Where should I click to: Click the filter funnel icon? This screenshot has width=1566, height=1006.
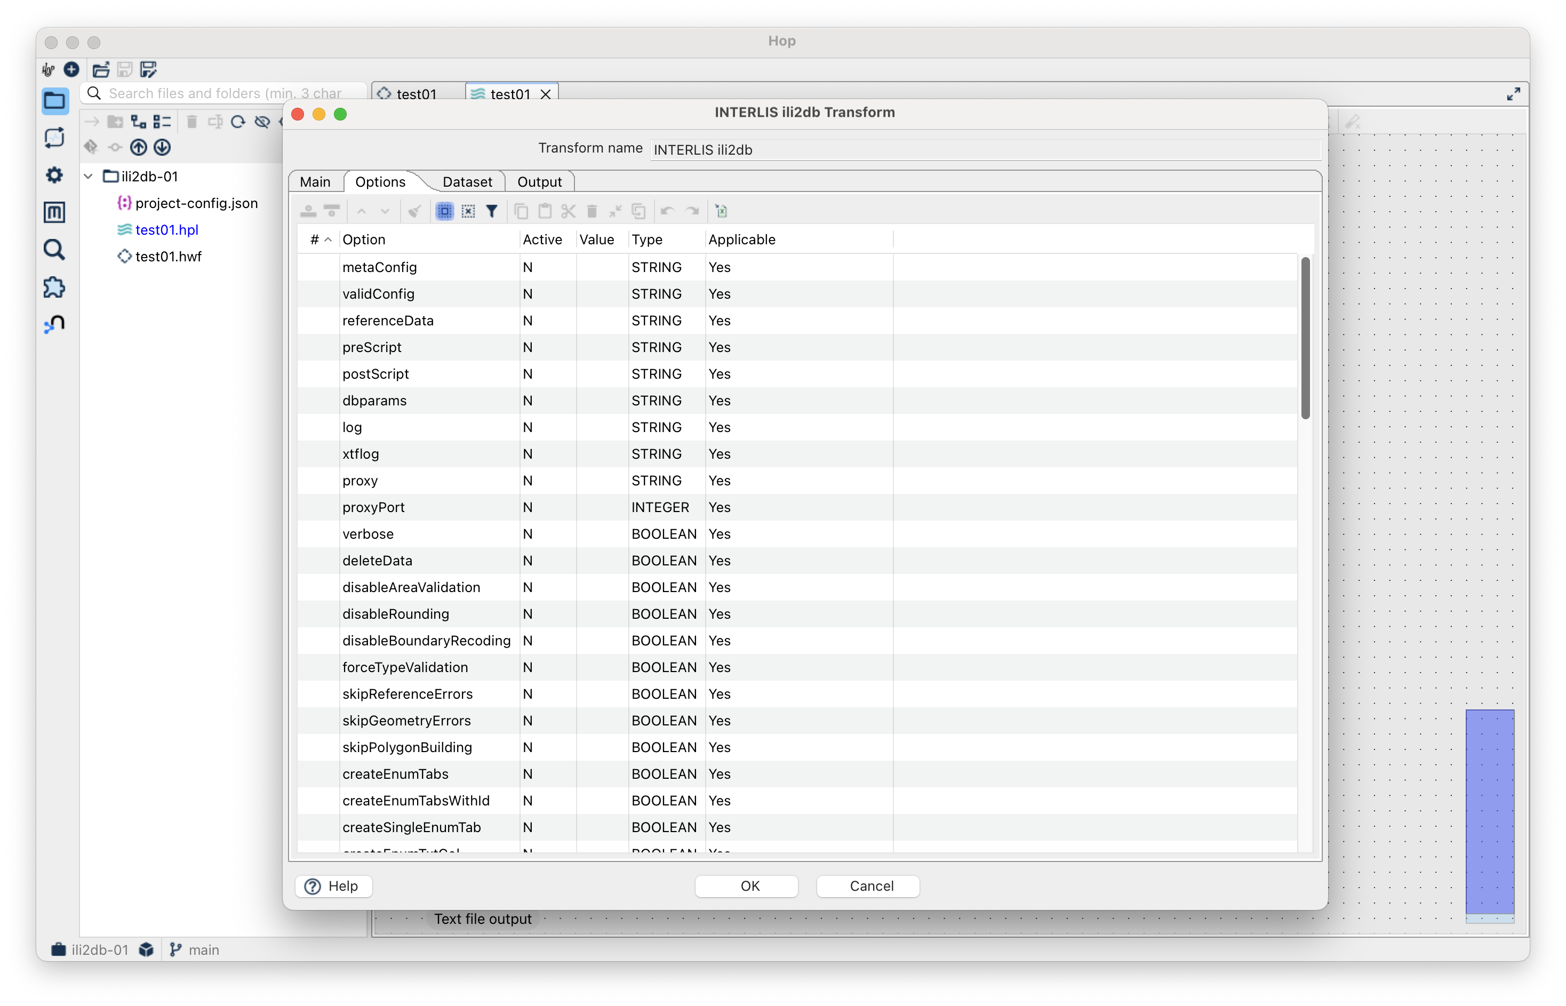[x=492, y=211]
